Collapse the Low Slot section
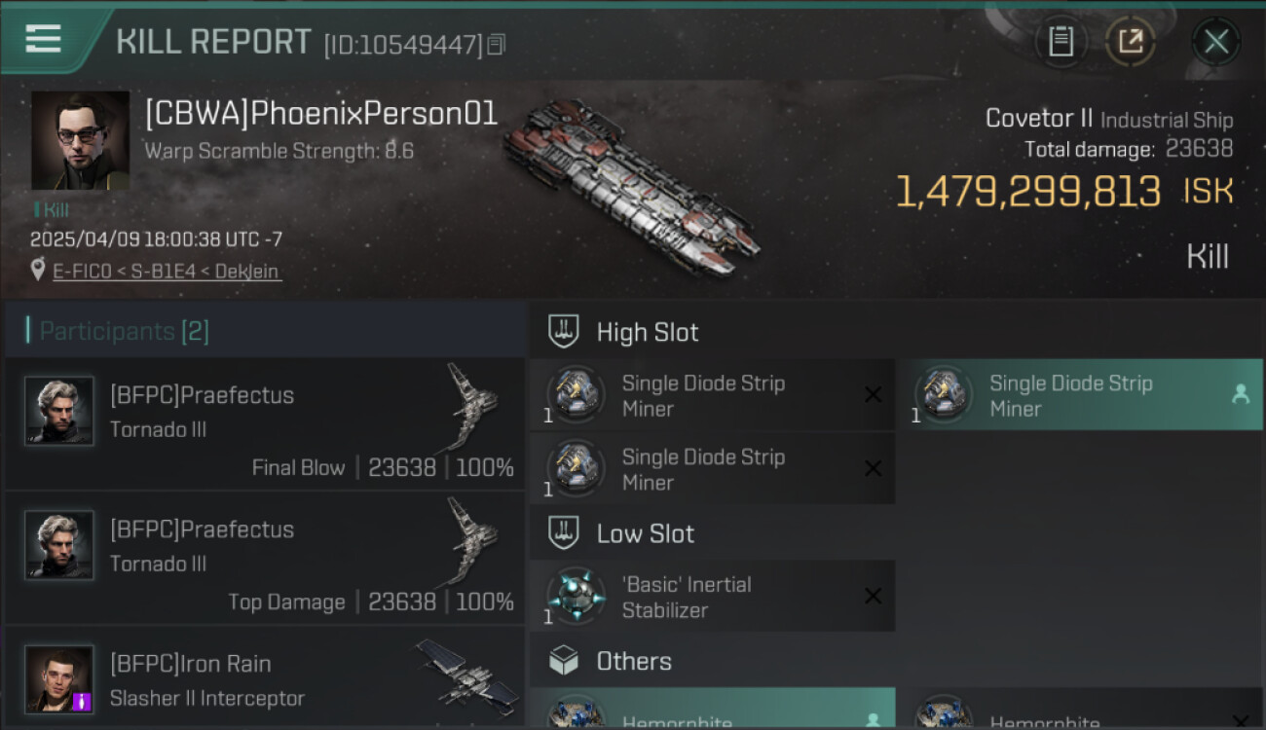This screenshot has height=730, width=1266. pyautogui.click(x=645, y=533)
